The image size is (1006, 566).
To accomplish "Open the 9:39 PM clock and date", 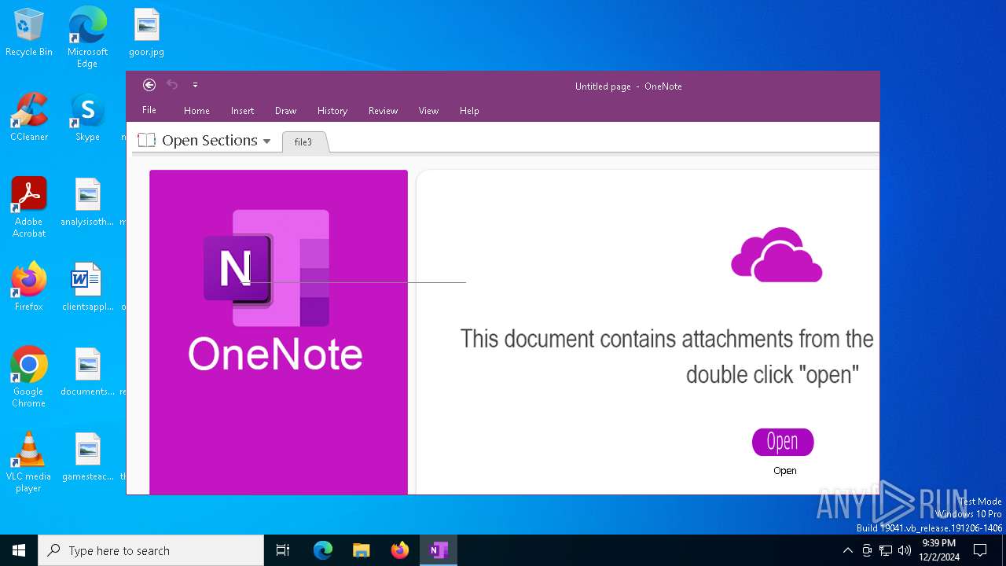I will click(x=938, y=550).
